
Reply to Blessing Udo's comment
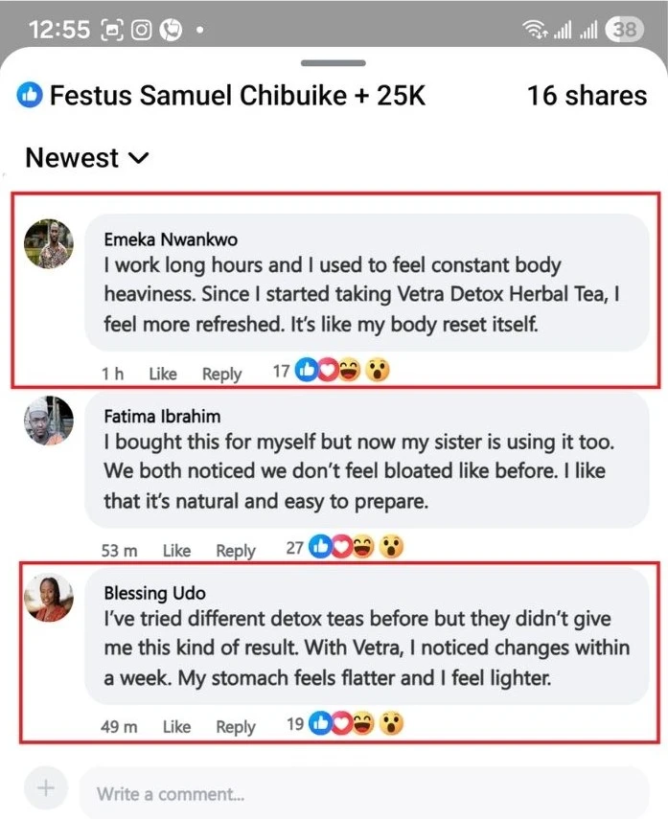[x=236, y=727]
